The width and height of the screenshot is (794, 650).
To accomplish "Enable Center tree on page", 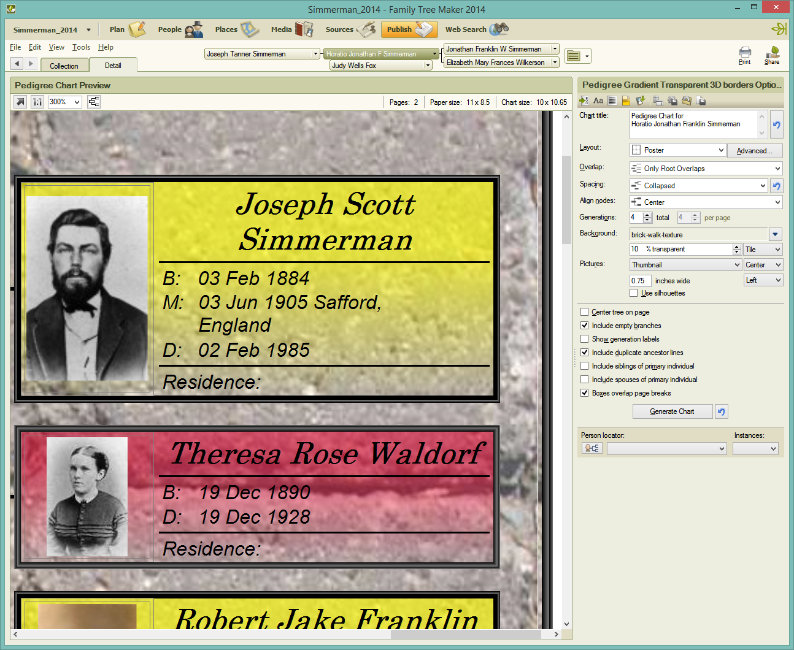I will pyautogui.click(x=585, y=312).
